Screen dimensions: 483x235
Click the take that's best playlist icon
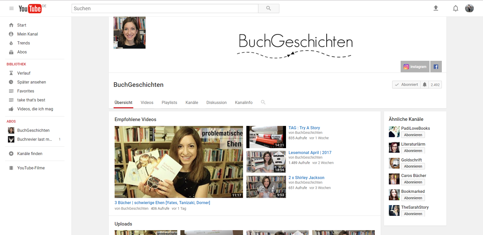11,100
